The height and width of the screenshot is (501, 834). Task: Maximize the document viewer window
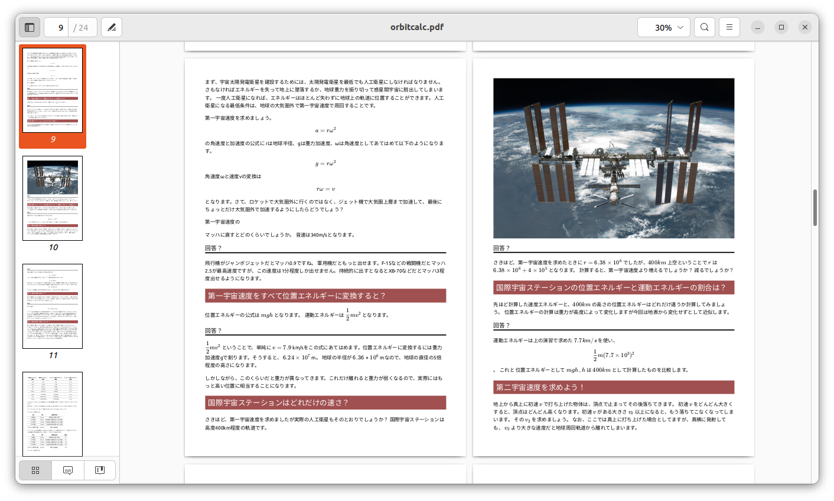pos(781,27)
